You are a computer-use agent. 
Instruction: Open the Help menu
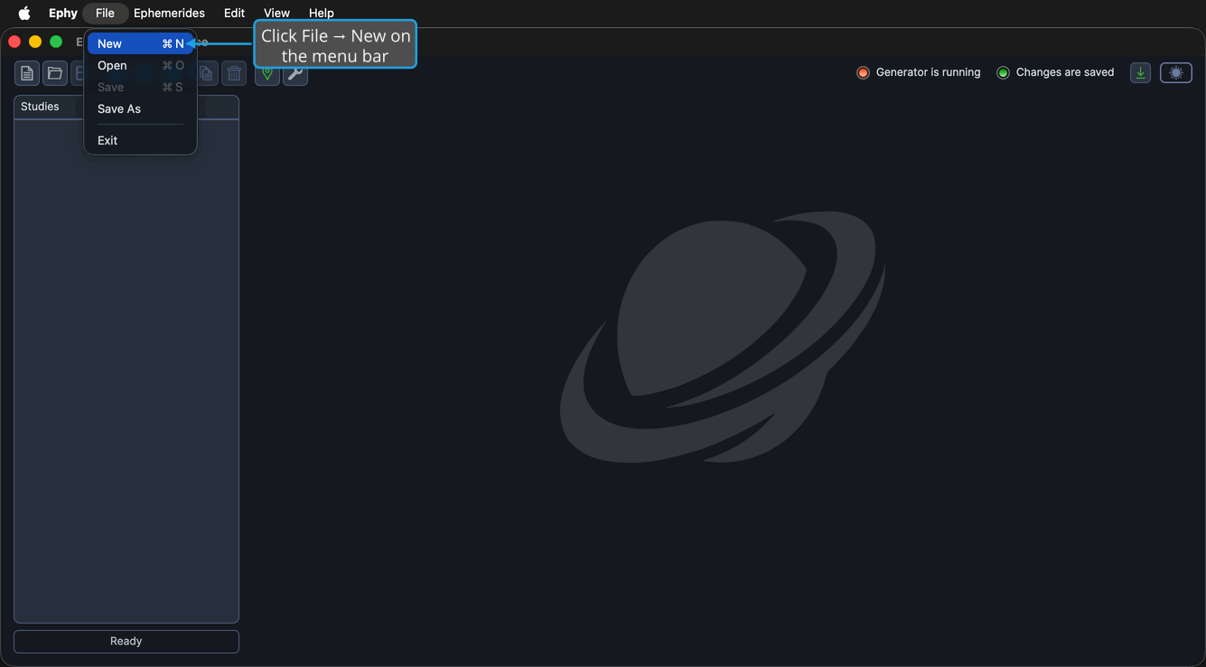pyautogui.click(x=321, y=13)
